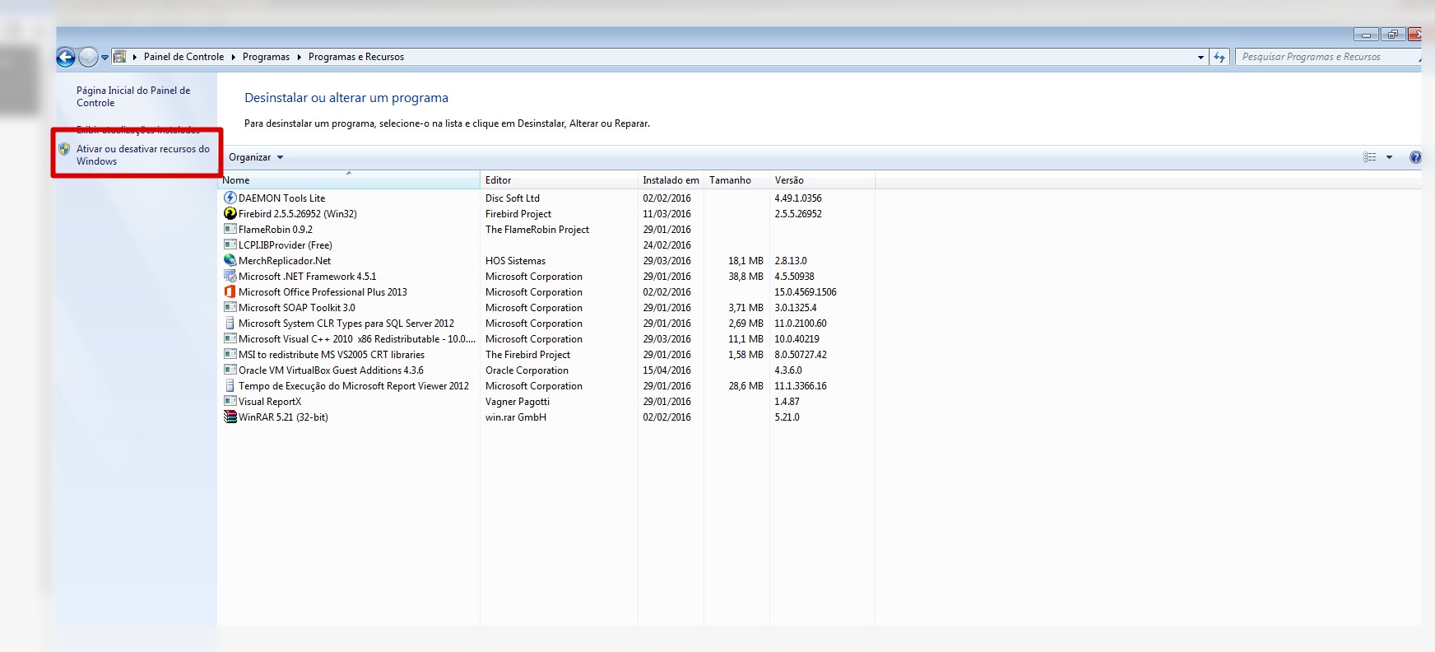Image resolution: width=1435 pixels, height=652 pixels.
Task: Go to Painel de Controle breadcrumb
Action: pos(183,57)
